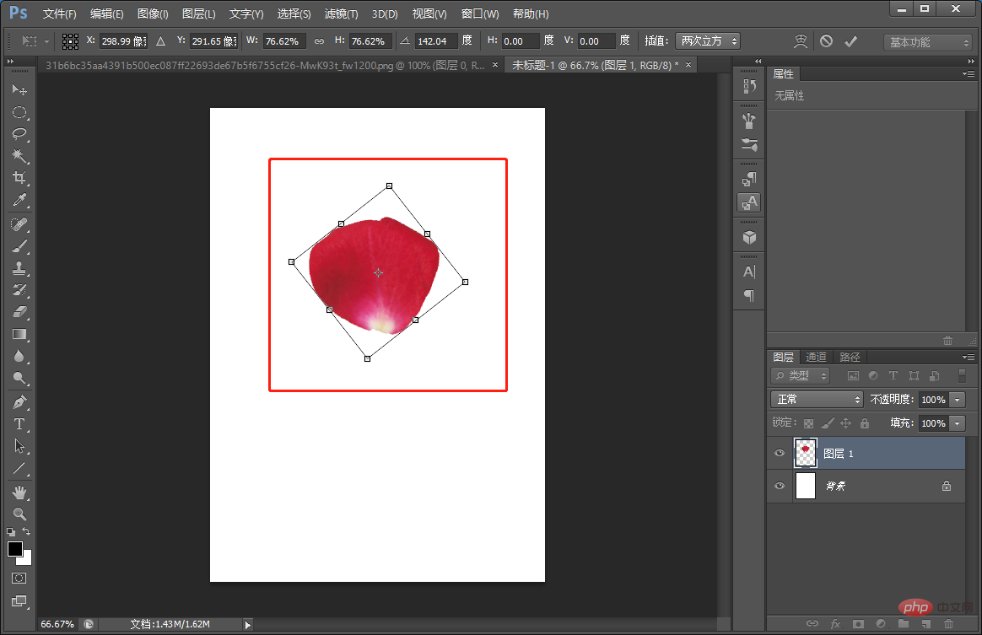This screenshot has height=635, width=982.
Task: Switch to the 未标题-1 document tab
Action: pos(596,65)
